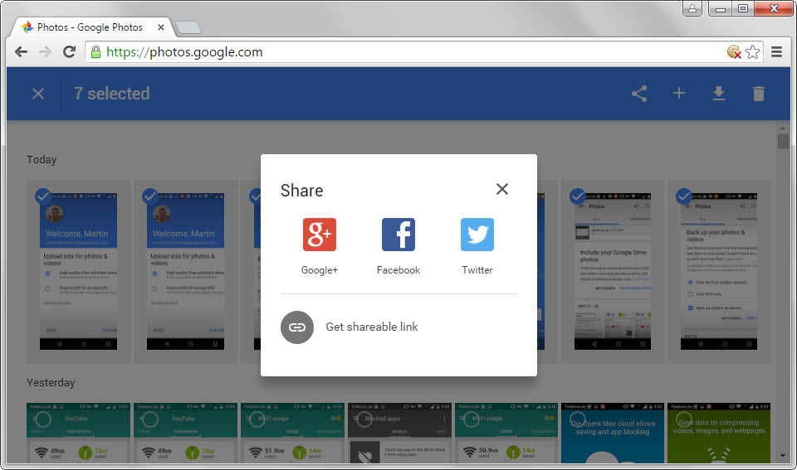Image resolution: width=797 pixels, height=470 pixels.
Task: Open first Welcome, Martin thumbnail
Action: [78, 271]
